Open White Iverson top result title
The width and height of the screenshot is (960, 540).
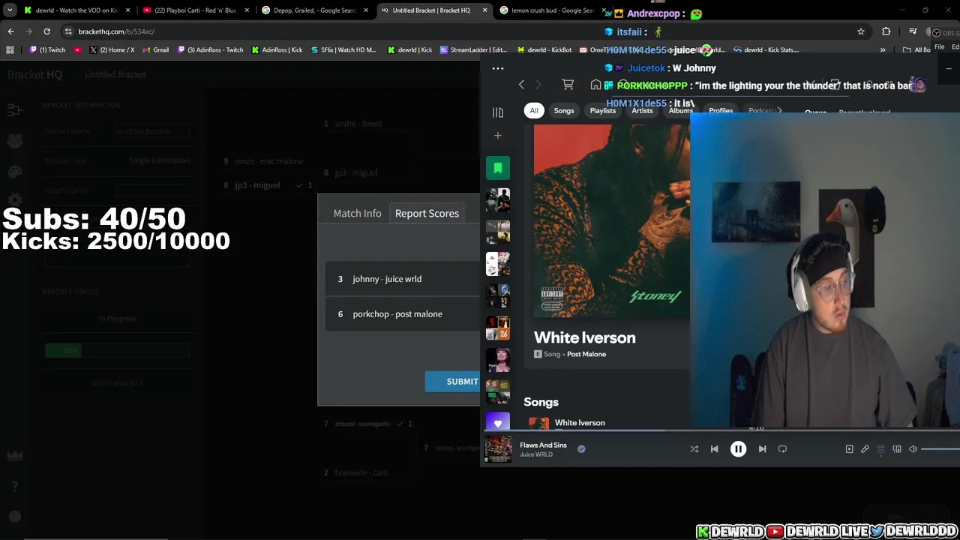click(584, 337)
